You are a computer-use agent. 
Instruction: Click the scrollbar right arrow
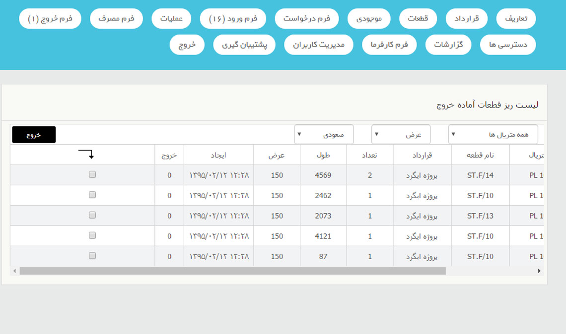[539, 271]
